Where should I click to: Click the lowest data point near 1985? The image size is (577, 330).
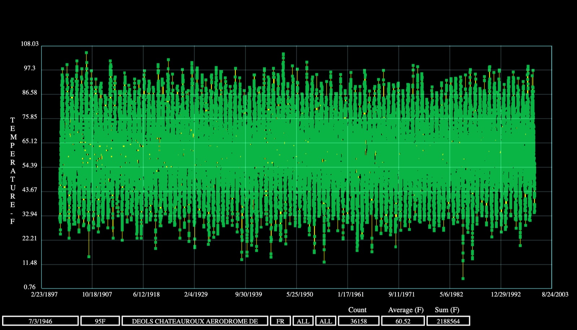coord(463,278)
